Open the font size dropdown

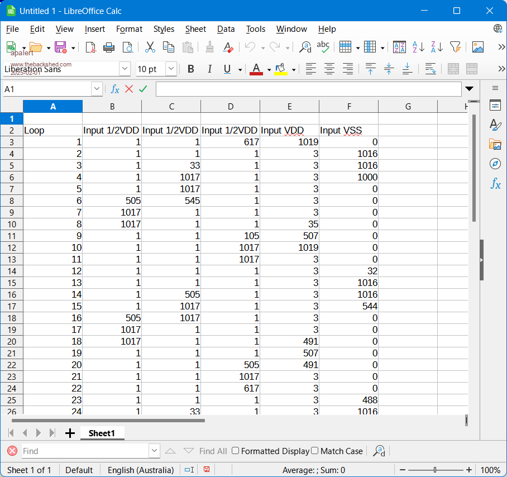[171, 69]
